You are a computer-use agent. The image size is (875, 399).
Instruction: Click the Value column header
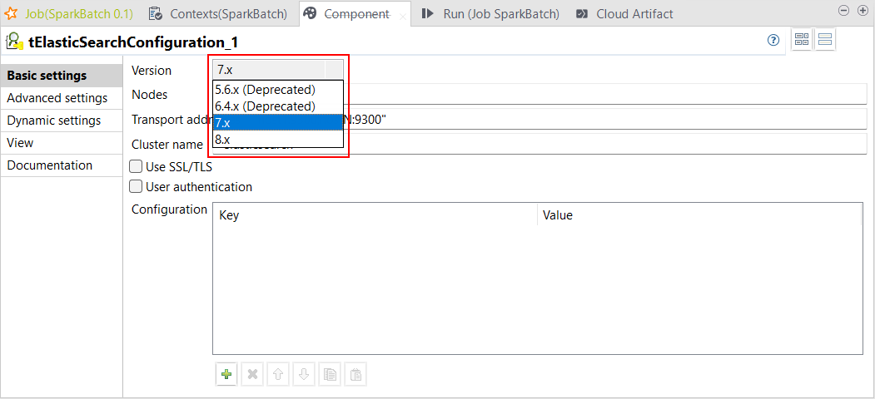click(x=700, y=214)
